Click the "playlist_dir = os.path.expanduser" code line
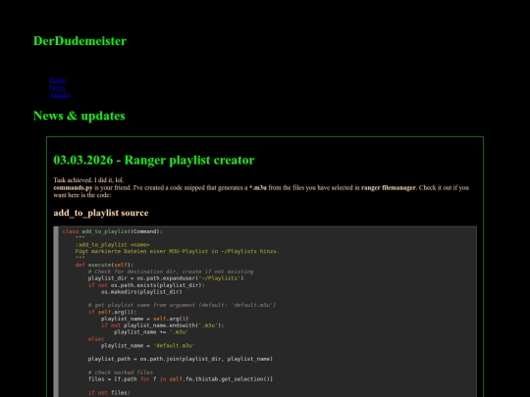The height and width of the screenshot is (397, 530). pyautogui.click(x=166, y=278)
